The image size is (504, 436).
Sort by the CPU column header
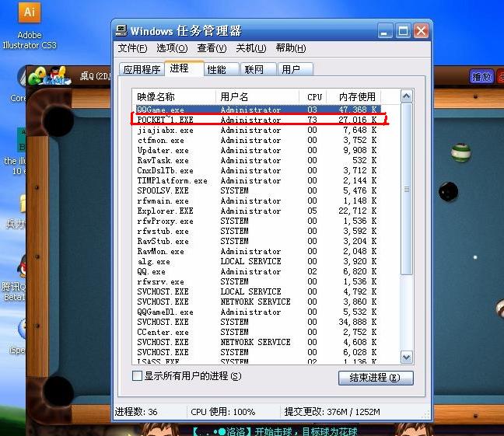[313, 96]
